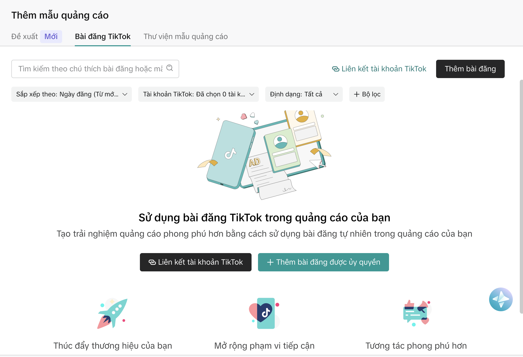Open the Thư viện mẫu quảng cáo tab
Screen dimensions: 523x357
(186, 36)
